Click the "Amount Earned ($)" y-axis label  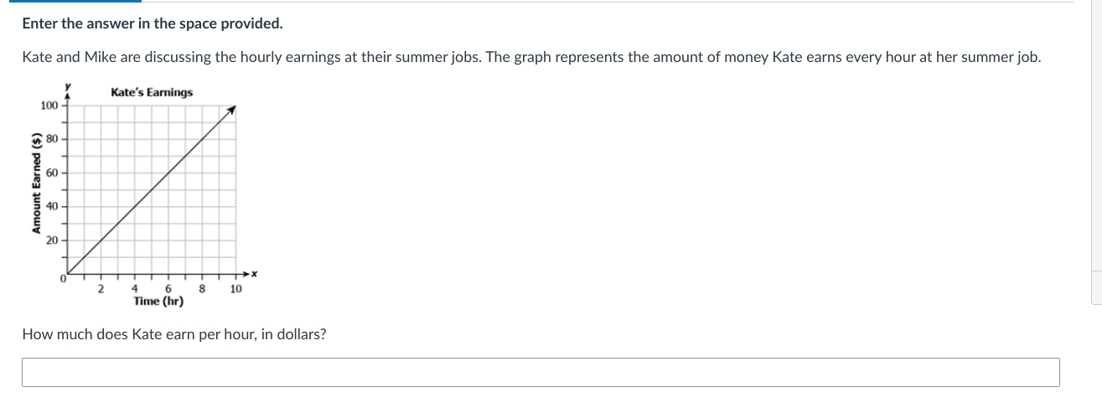pyautogui.click(x=37, y=183)
